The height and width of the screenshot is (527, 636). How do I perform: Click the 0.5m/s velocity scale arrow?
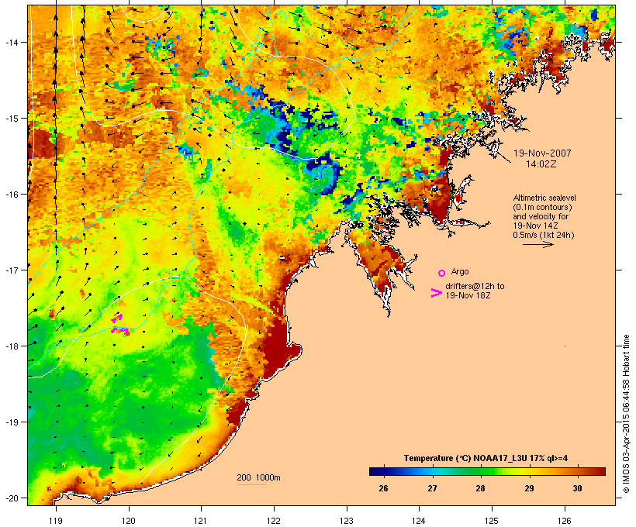pyautogui.click(x=537, y=244)
